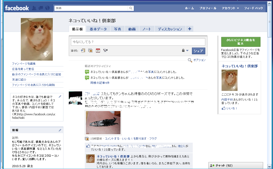
Task: Attach a video with camera icon
Action: tap(105, 50)
